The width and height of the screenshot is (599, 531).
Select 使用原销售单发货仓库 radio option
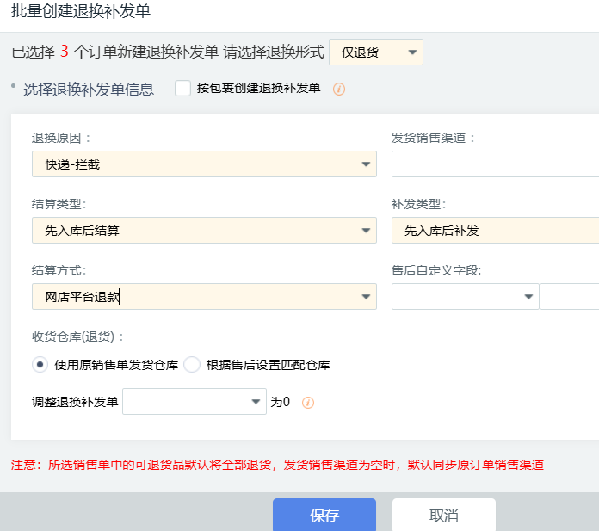click(x=40, y=364)
